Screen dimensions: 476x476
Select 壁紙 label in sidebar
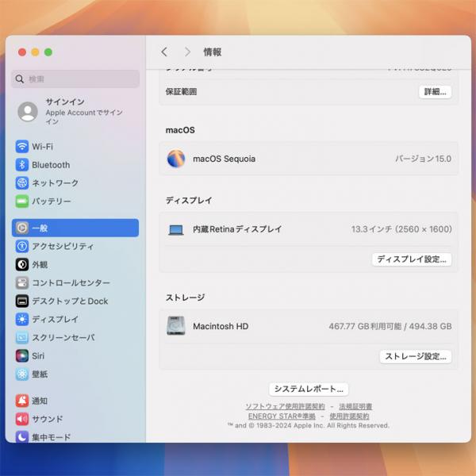(40, 374)
